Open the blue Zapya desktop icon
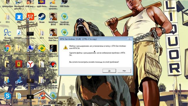Image resolution: width=188 pixels, height=106 pixels. tap(19, 17)
